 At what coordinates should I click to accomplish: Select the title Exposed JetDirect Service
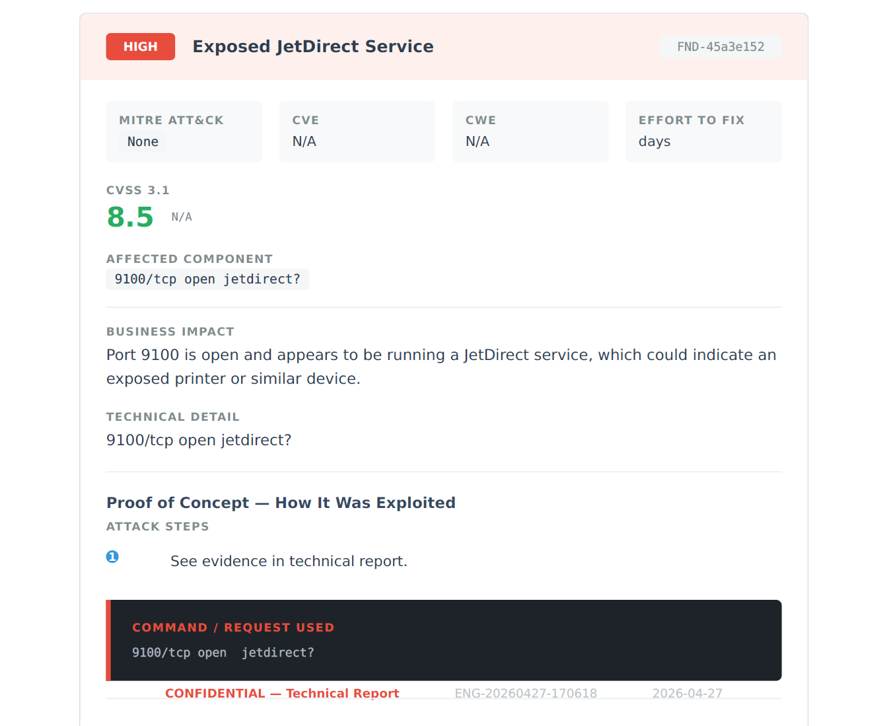313,47
